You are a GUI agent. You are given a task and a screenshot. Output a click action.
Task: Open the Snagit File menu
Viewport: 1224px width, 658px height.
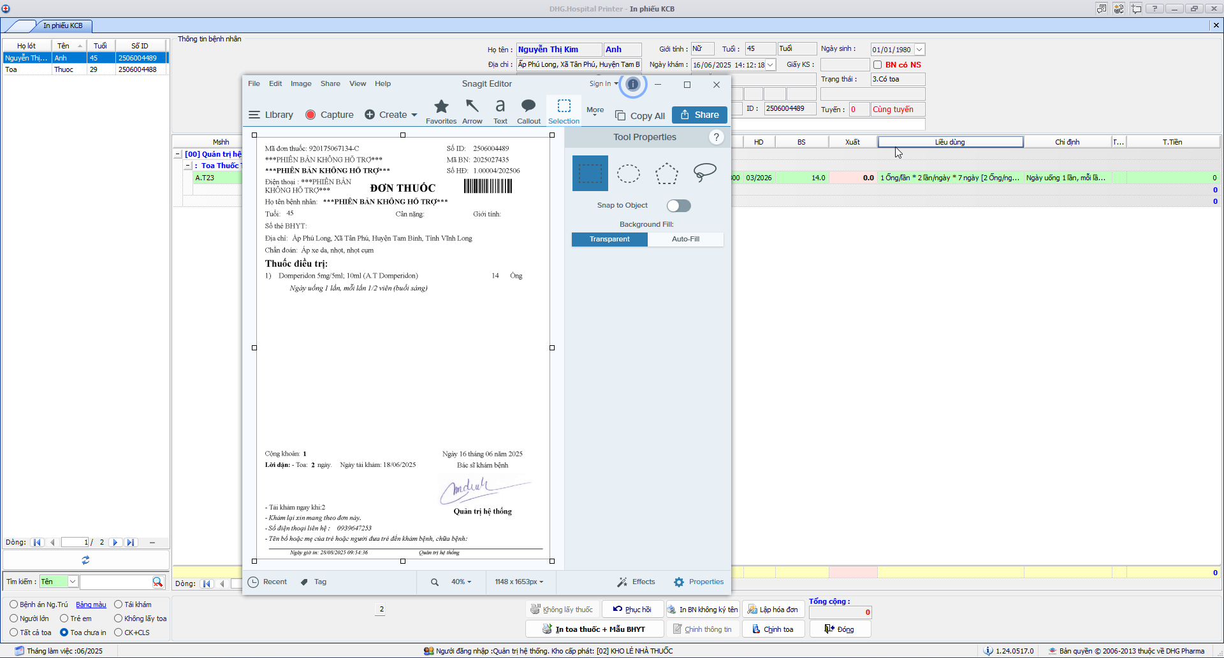[x=254, y=83]
